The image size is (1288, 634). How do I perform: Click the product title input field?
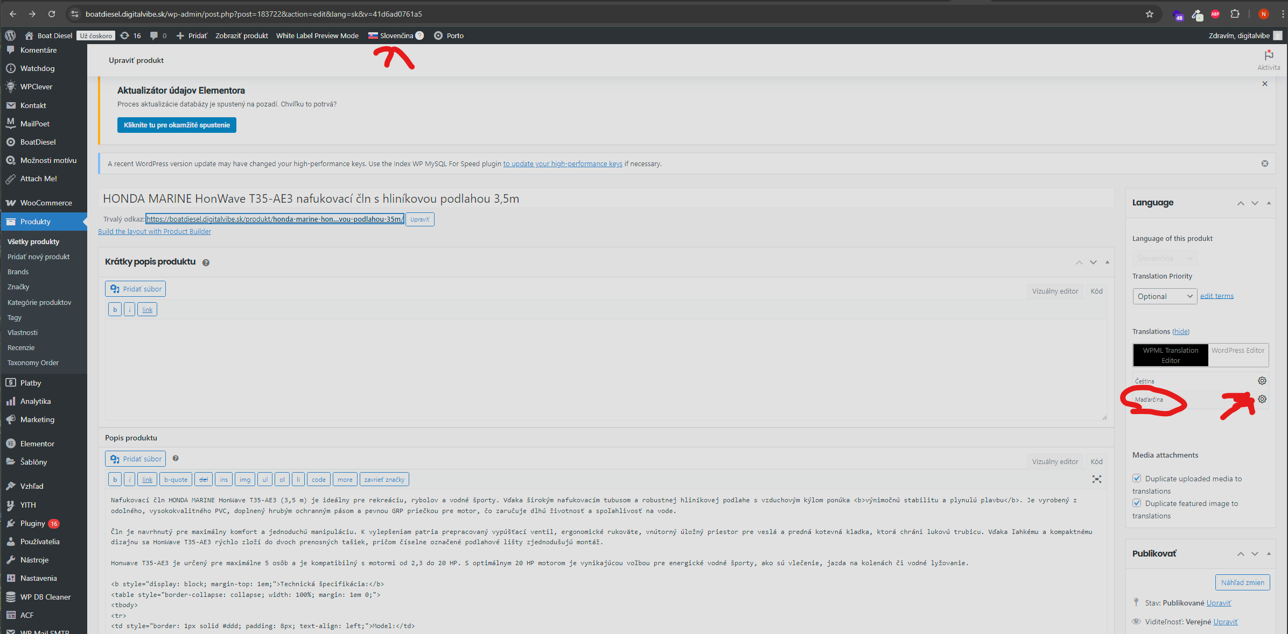pos(606,199)
